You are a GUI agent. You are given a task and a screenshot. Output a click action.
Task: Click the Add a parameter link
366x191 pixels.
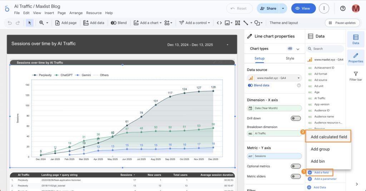[x=325, y=179]
